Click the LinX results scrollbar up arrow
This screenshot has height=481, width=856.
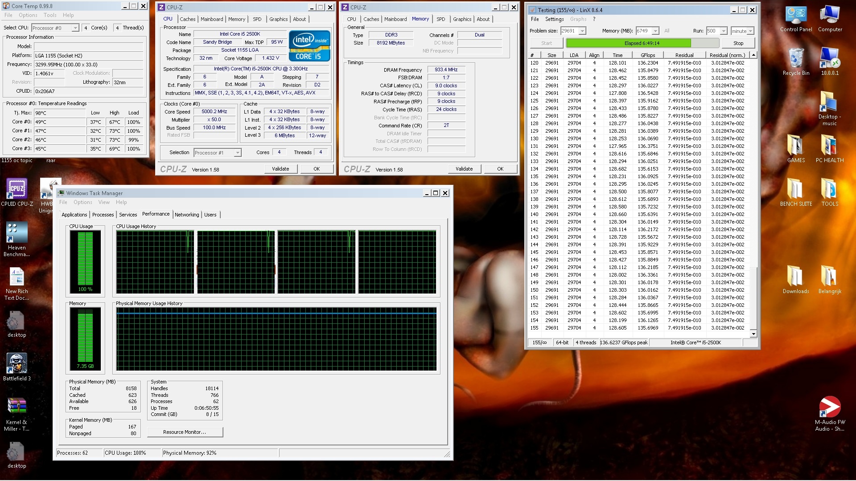753,55
